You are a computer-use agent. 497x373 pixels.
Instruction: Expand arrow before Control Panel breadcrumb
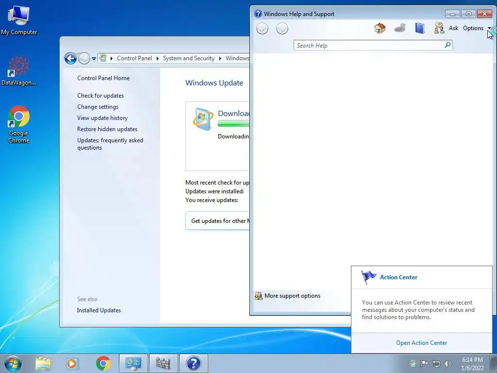click(111, 58)
